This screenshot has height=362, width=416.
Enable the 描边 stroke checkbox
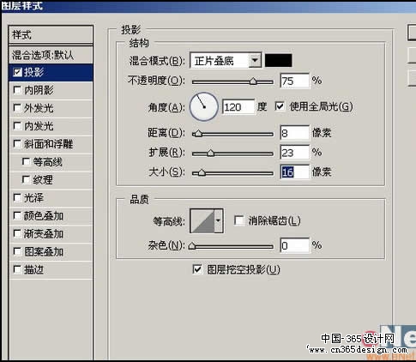coord(17,269)
